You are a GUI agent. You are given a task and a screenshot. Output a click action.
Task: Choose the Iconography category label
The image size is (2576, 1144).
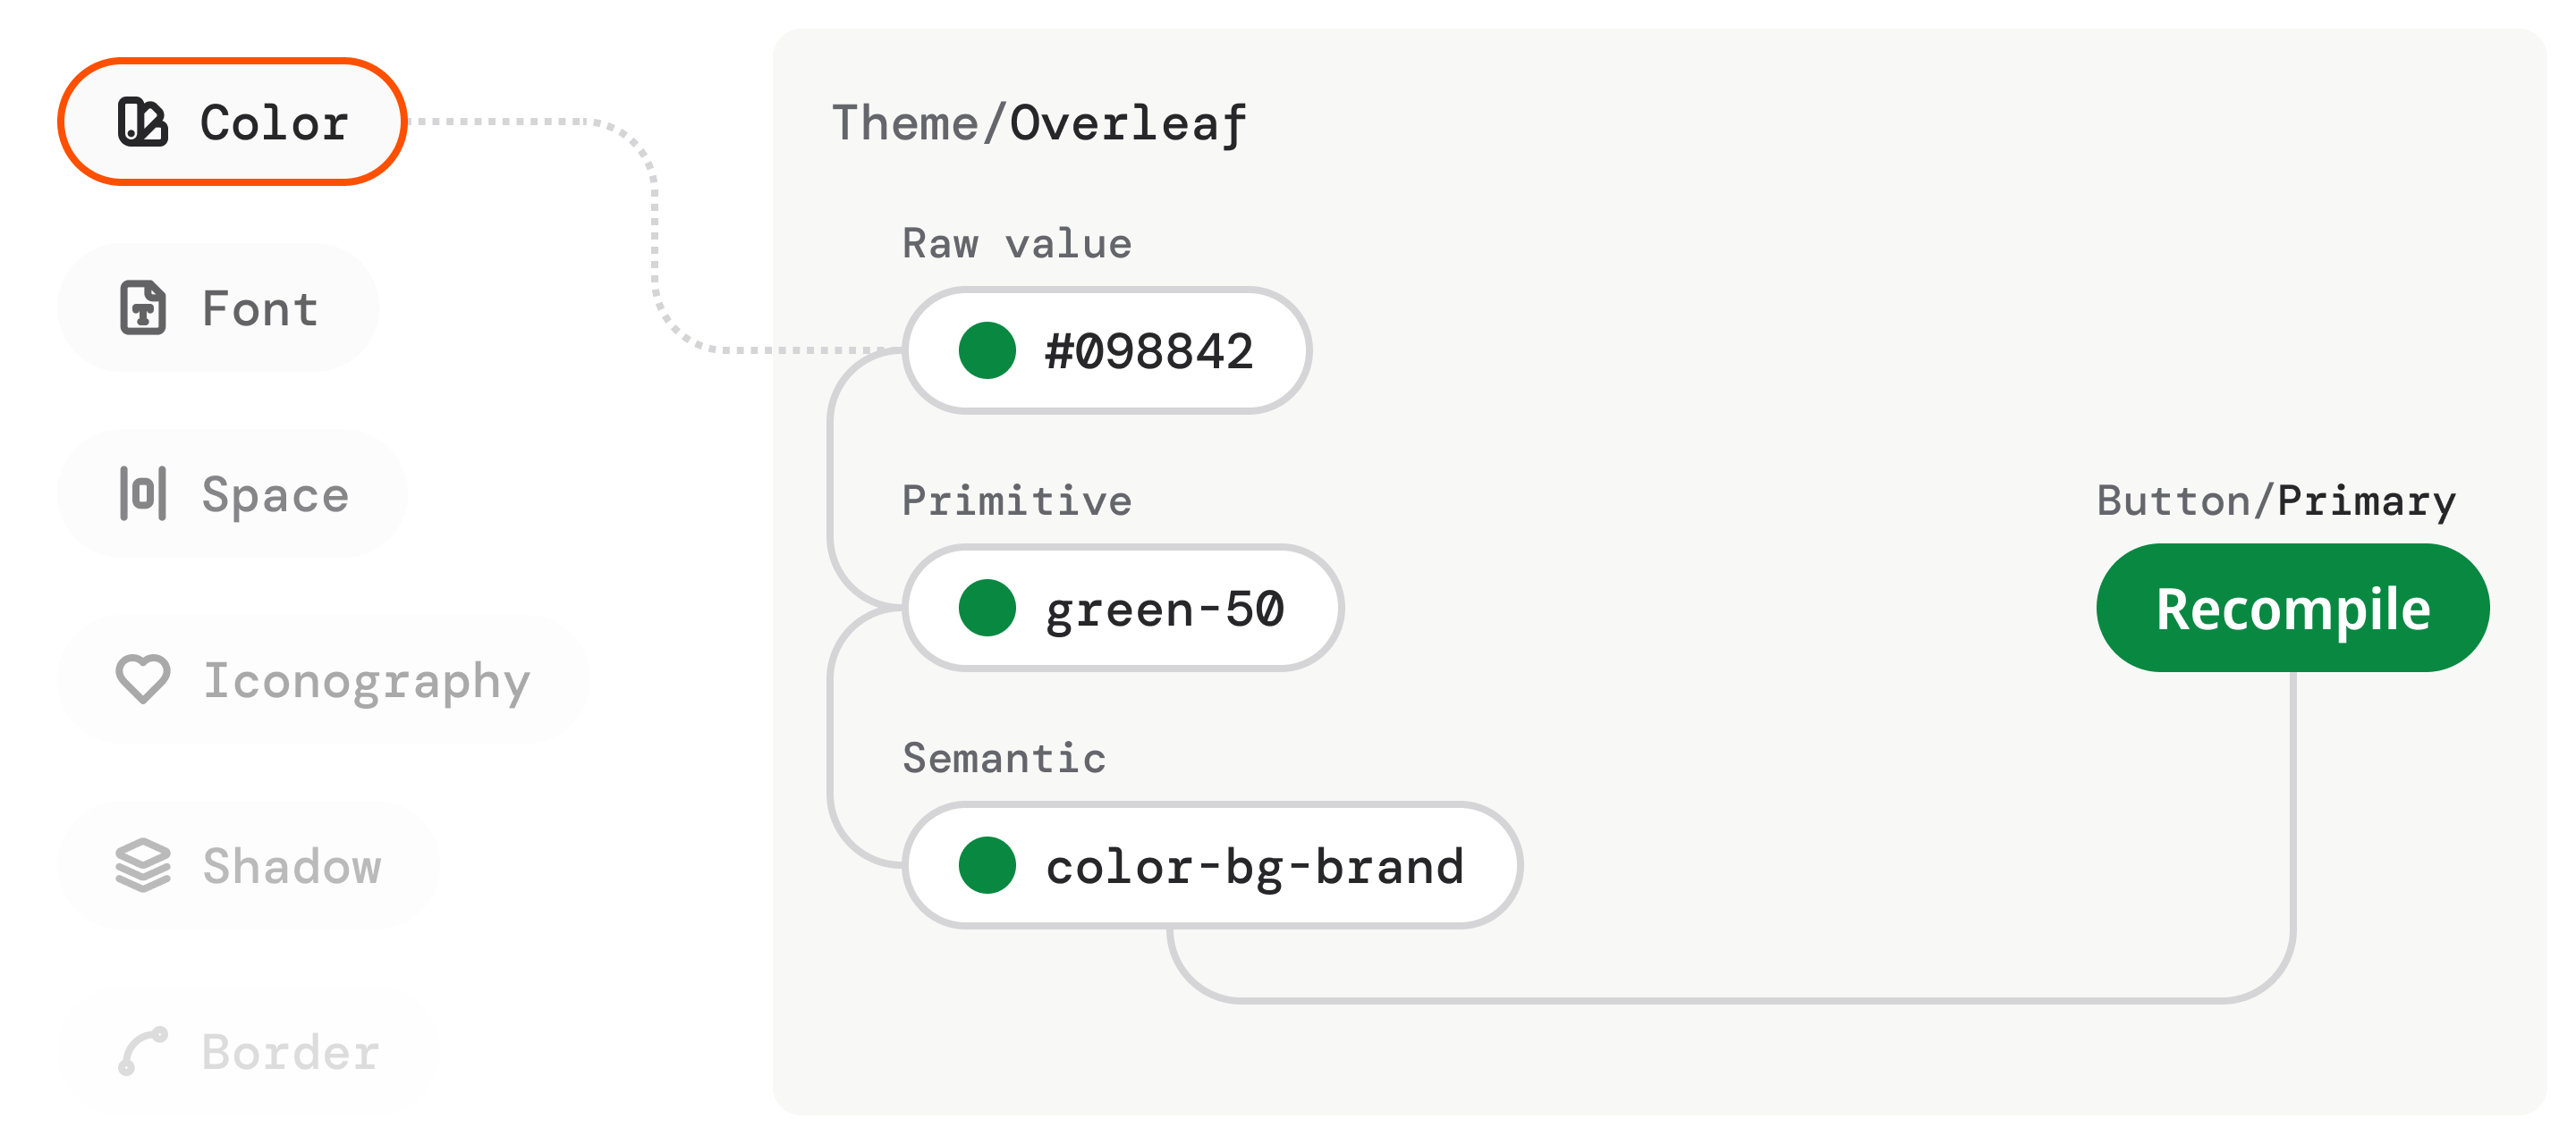pyautogui.click(x=366, y=681)
